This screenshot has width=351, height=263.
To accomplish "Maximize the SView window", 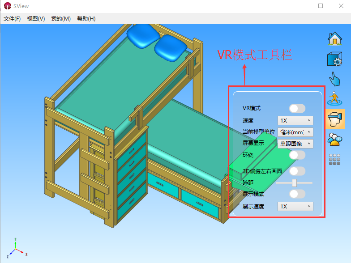I will pyautogui.click(x=321, y=6).
